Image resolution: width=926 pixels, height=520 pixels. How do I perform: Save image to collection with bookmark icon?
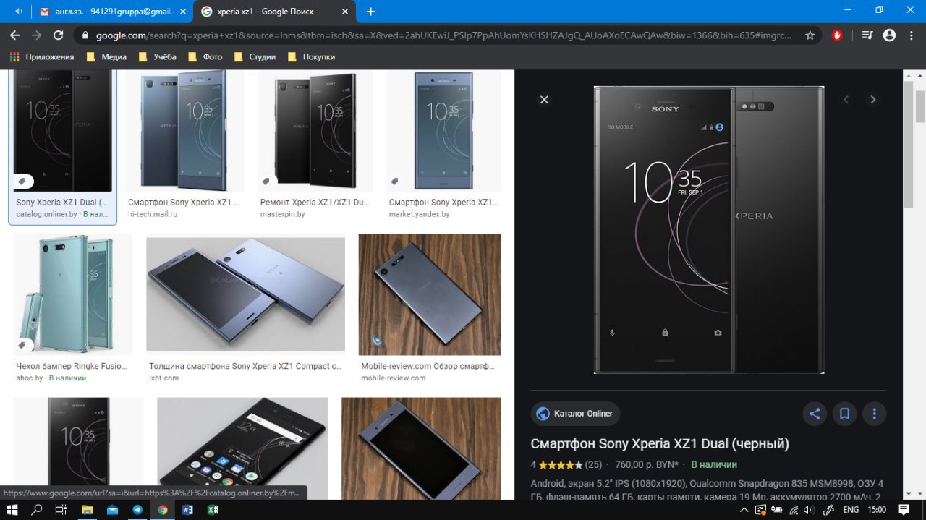coord(844,414)
